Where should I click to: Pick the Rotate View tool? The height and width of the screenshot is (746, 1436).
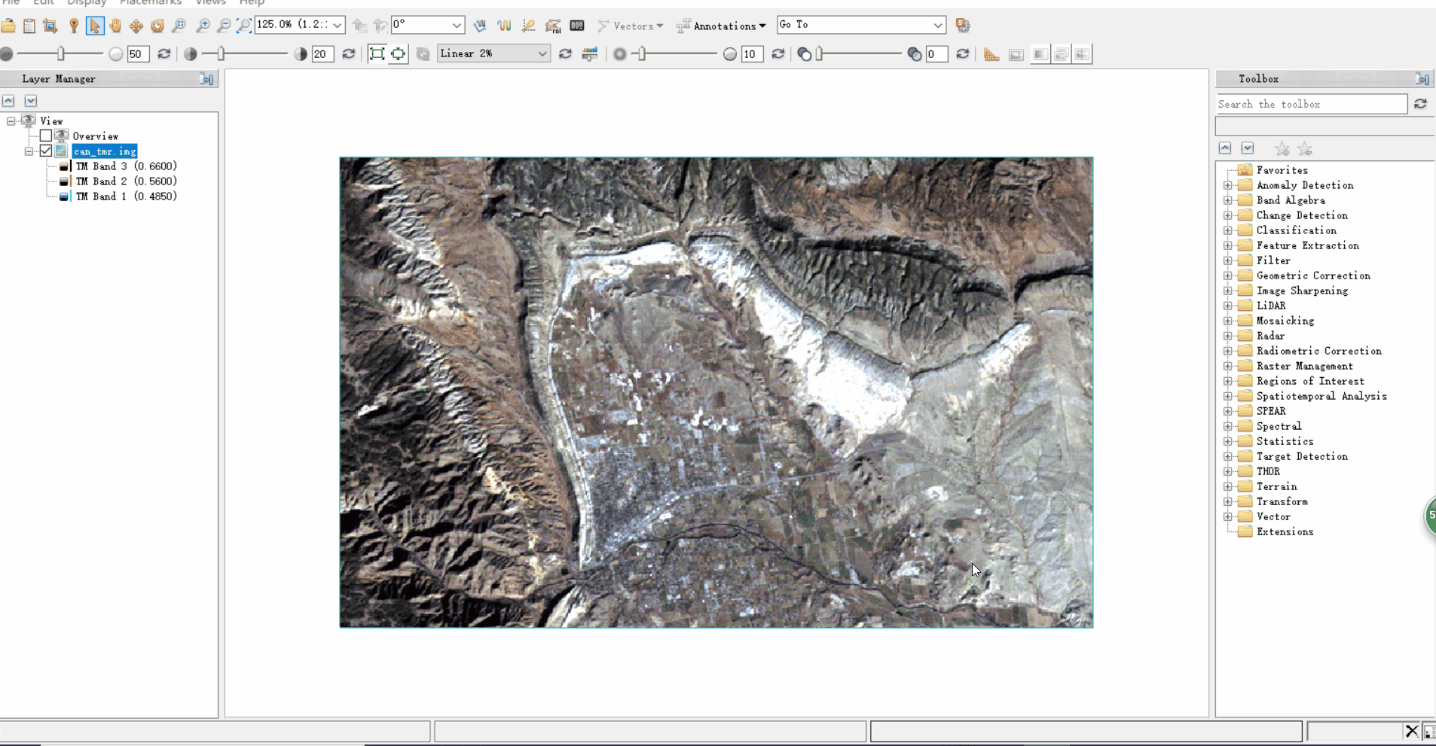click(x=157, y=26)
